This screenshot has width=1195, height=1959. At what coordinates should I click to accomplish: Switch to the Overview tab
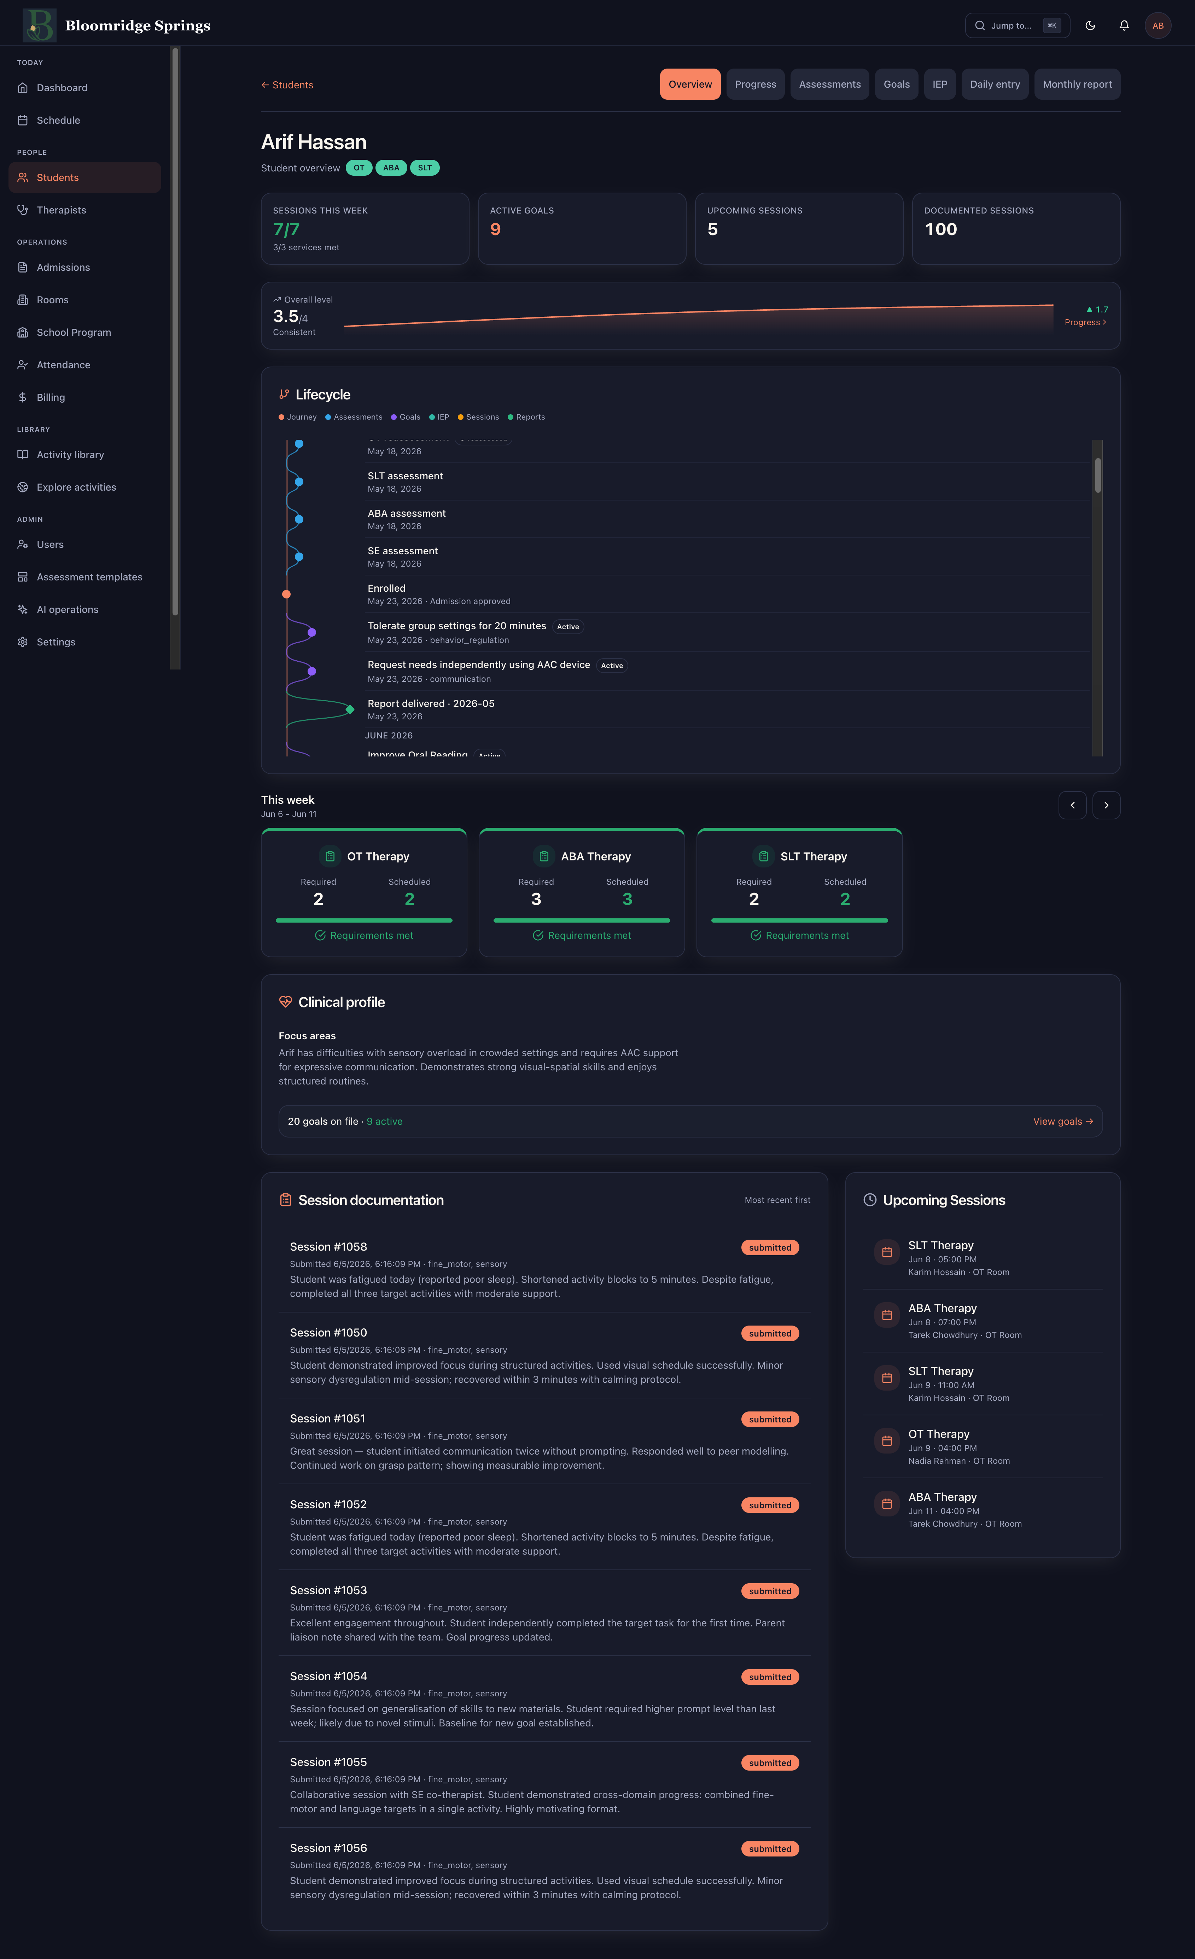coord(690,84)
